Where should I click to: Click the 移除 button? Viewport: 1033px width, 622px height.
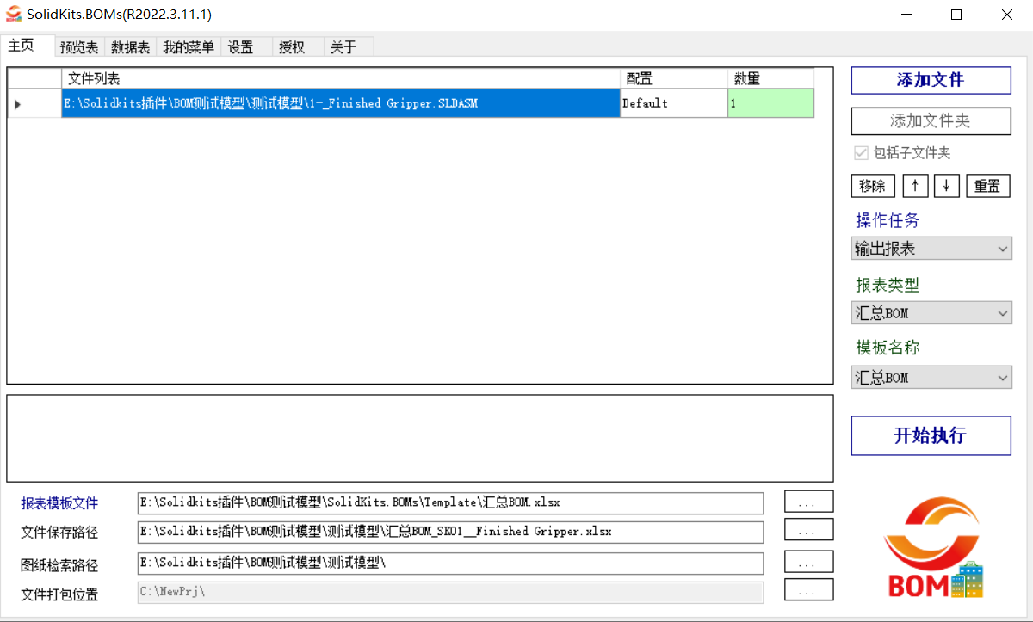coord(873,185)
